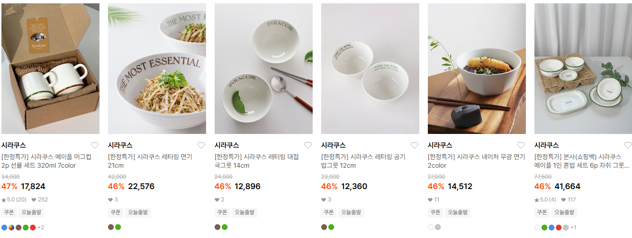The image size is (632, 238).
Task: Add 네이처 무광 면기 to wishlist via heart
Action: point(521,145)
